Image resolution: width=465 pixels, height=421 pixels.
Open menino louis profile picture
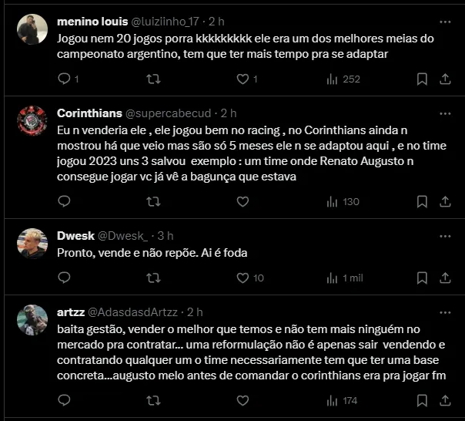pyautogui.click(x=32, y=29)
